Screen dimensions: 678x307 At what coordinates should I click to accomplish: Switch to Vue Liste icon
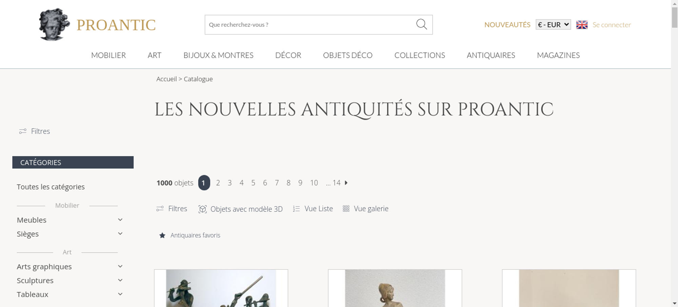click(x=296, y=209)
